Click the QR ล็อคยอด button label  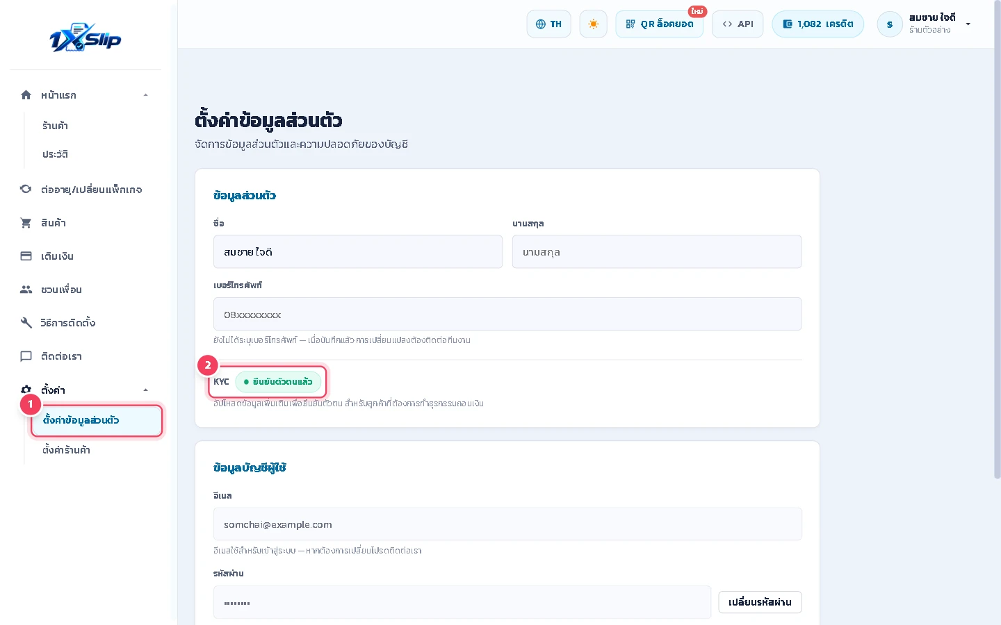[x=667, y=24]
